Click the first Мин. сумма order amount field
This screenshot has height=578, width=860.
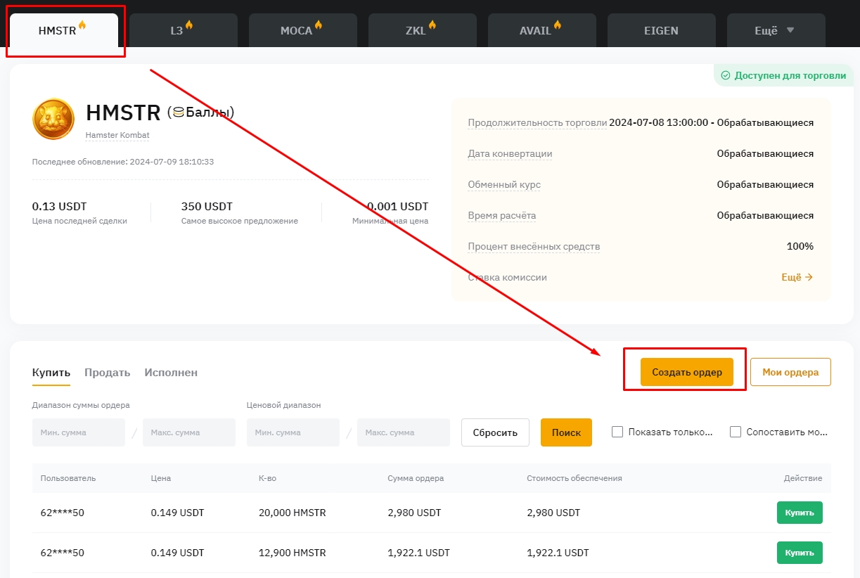tap(79, 432)
